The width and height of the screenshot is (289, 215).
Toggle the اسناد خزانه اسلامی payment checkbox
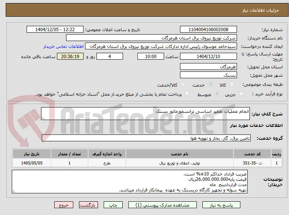coord(187,93)
